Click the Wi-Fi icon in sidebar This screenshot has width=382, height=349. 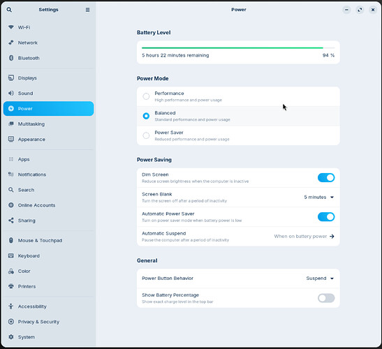(x=11, y=27)
